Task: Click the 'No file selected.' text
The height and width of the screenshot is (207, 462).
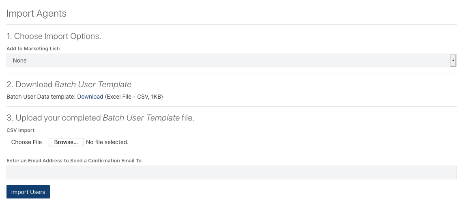Action: click(107, 142)
